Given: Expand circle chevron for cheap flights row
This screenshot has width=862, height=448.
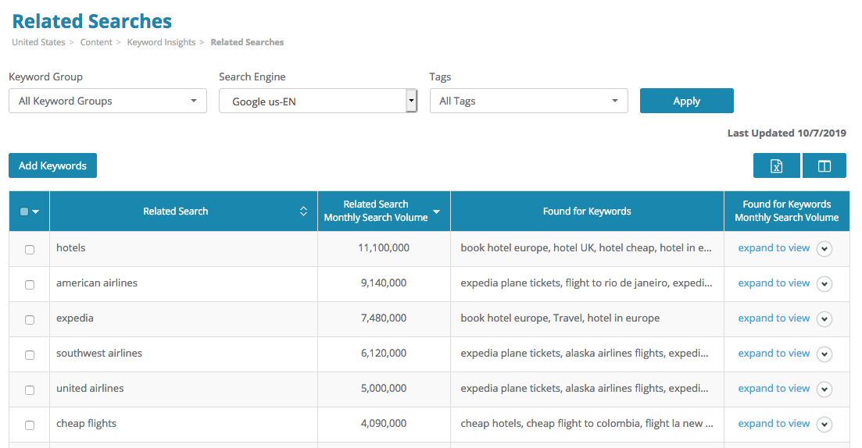Looking at the screenshot, I should tap(824, 424).
